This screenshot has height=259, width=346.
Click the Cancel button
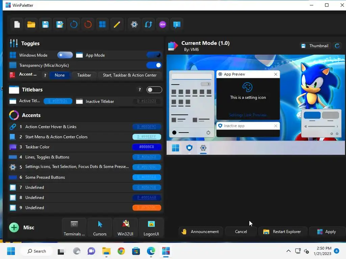click(x=241, y=232)
